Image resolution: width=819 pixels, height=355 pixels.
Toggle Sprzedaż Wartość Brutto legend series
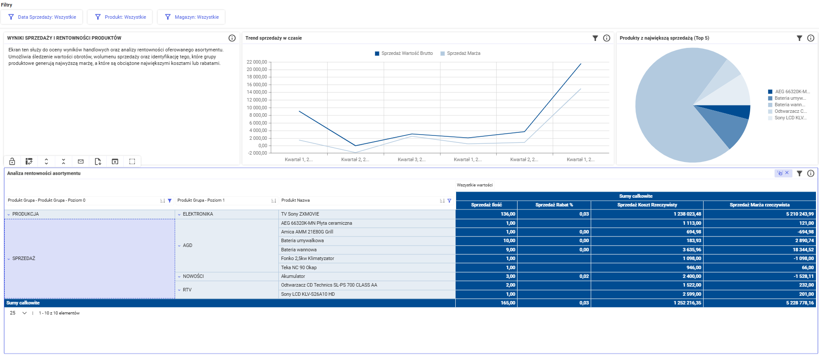point(404,54)
